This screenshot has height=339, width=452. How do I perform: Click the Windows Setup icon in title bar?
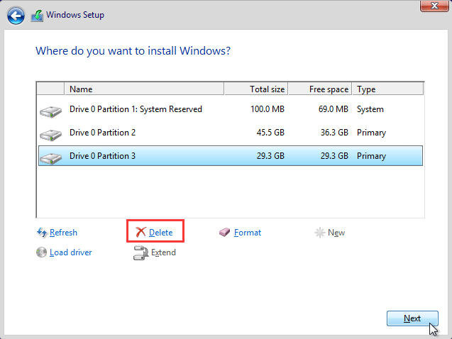37,16
